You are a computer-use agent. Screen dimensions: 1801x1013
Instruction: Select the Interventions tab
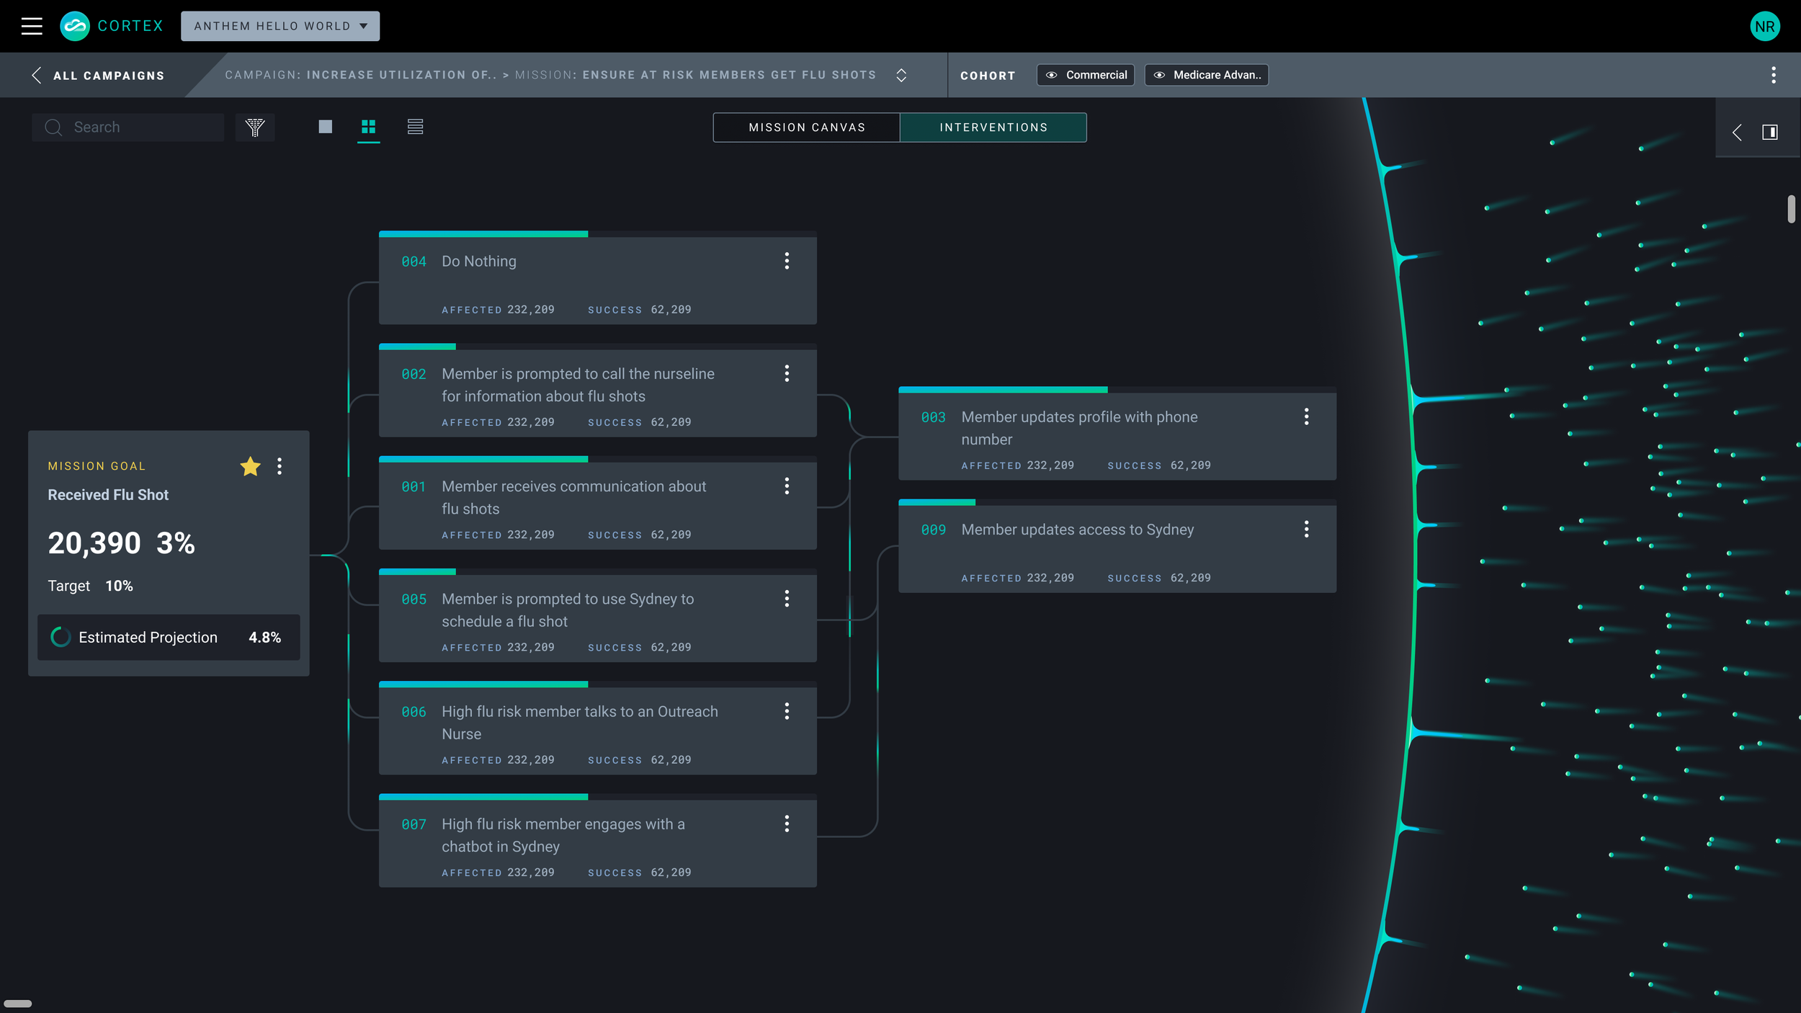(x=993, y=128)
